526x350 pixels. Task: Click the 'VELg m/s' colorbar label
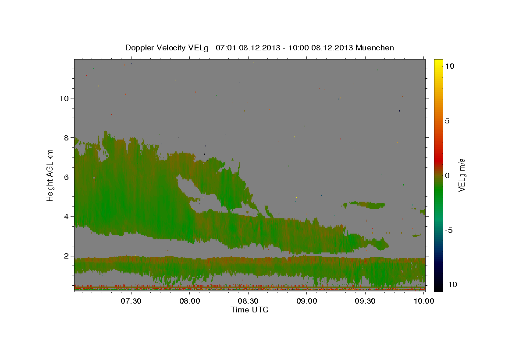point(462,175)
